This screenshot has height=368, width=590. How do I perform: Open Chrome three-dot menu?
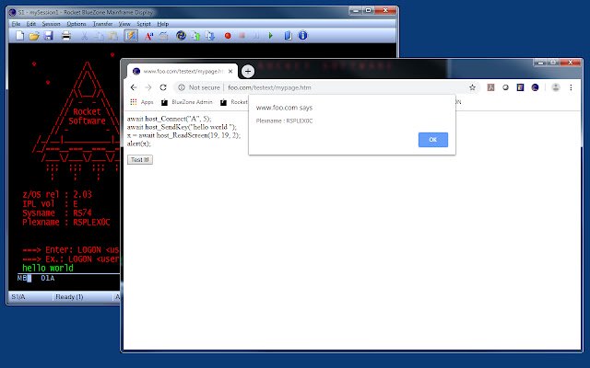(x=571, y=87)
